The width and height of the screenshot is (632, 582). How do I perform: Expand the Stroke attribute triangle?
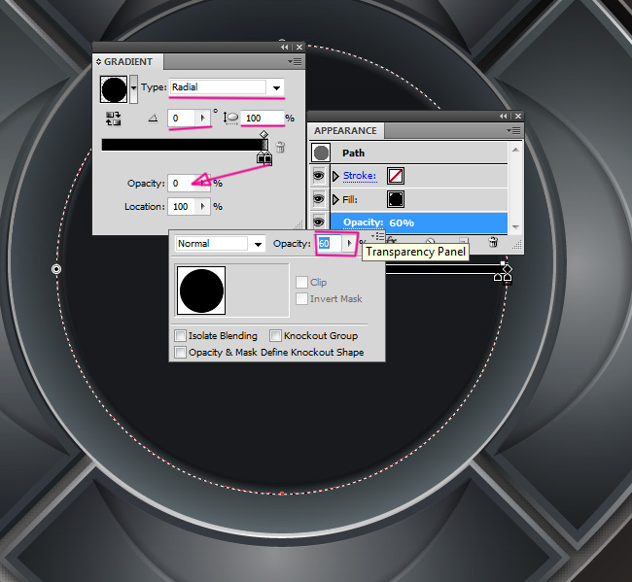point(335,176)
